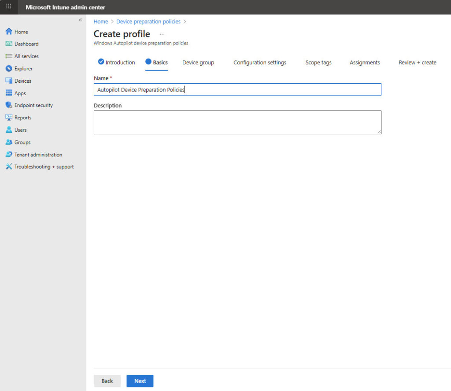Select the Explorer icon in navigation
This screenshot has height=391, width=451.
click(9, 69)
